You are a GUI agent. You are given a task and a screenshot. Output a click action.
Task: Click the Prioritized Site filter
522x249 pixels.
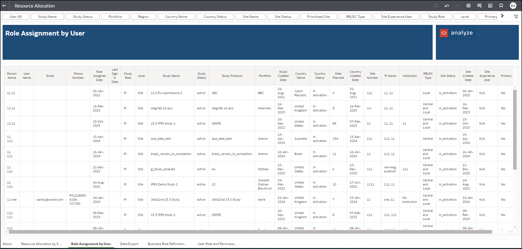[318, 17]
